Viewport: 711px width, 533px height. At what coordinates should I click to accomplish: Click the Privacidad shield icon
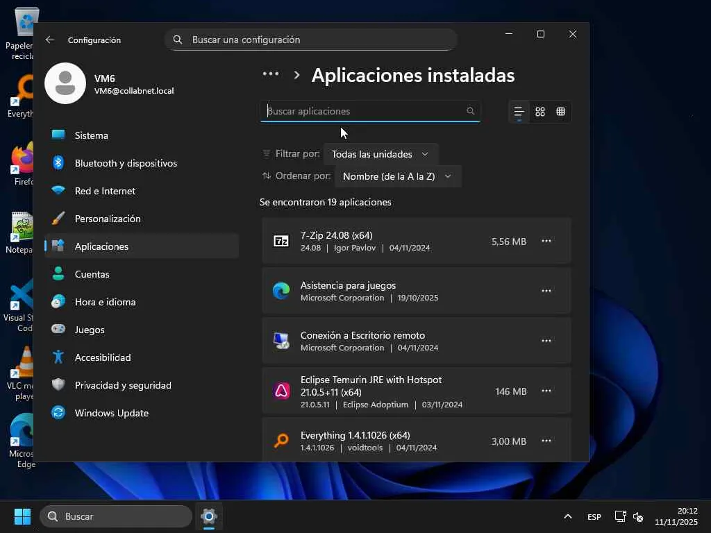(58, 384)
